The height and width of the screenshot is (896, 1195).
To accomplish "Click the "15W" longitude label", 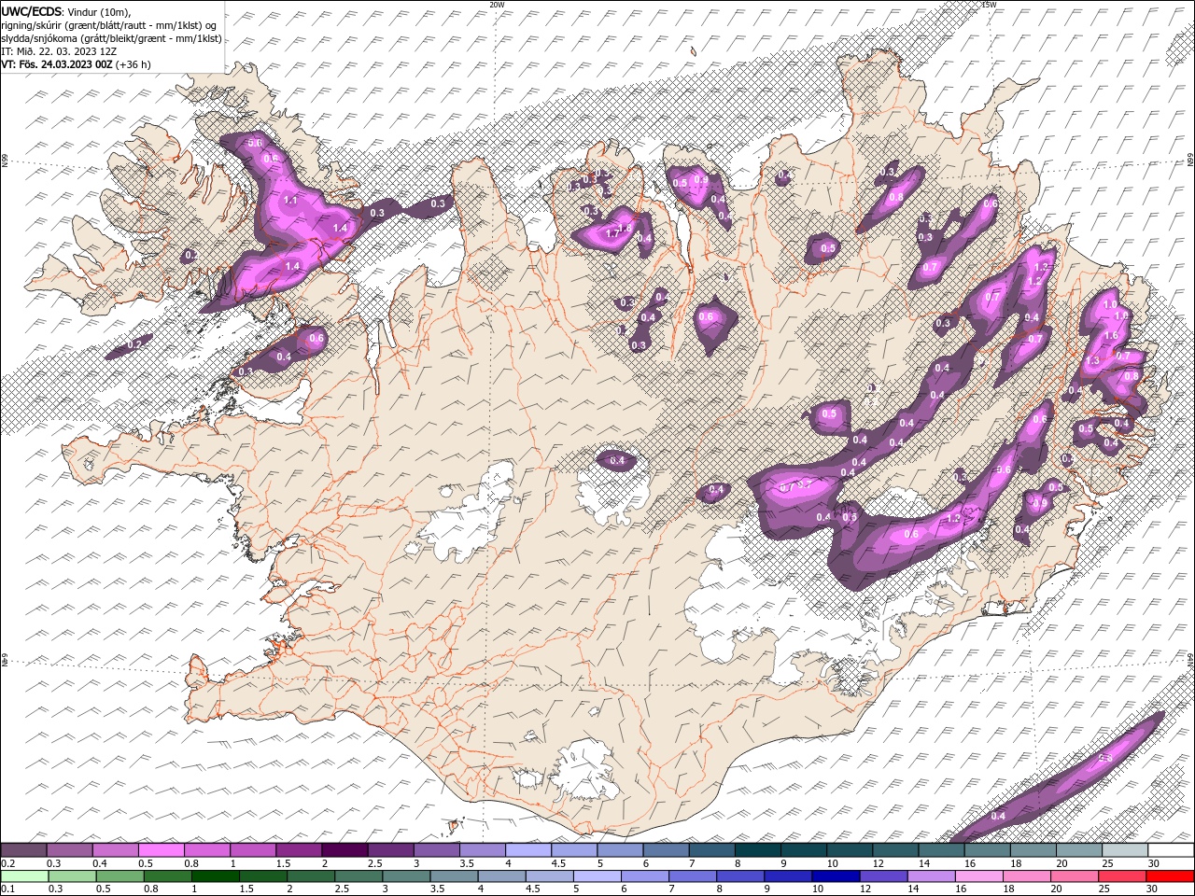I will (989, 5).
